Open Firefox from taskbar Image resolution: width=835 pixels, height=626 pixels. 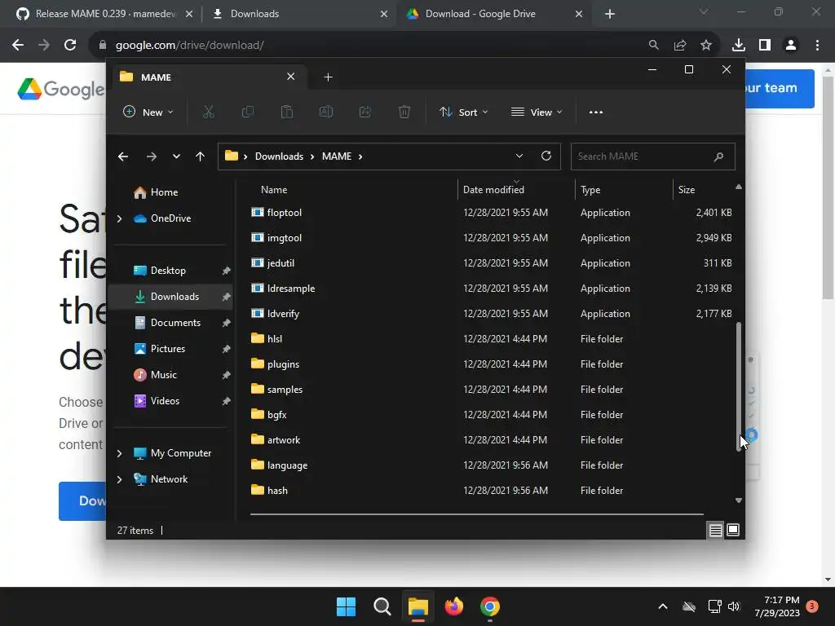453,606
